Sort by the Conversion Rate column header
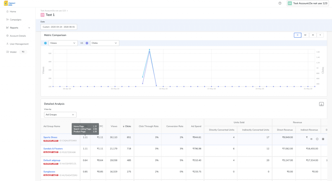This screenshot has height=181, width=332. click(x=175, y=126)
